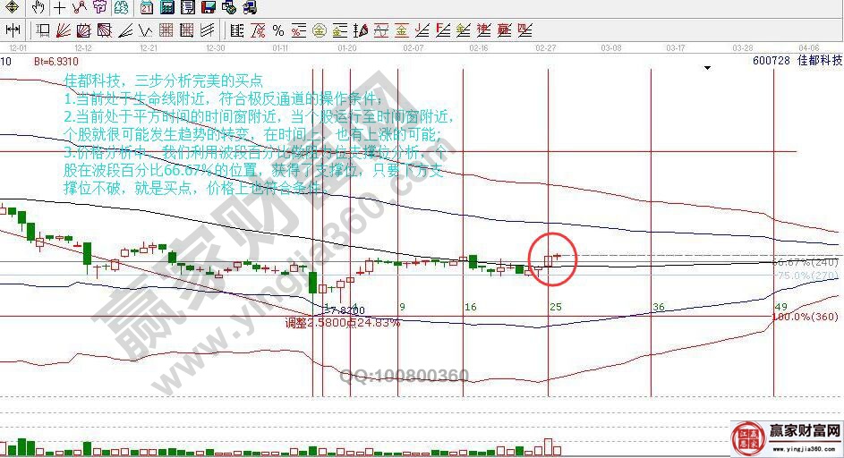844x458 pixels.
Task: Click the red F lines tool
Action: coord(441,30)
